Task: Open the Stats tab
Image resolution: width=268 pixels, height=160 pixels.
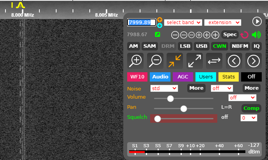Action: [229, 77]
